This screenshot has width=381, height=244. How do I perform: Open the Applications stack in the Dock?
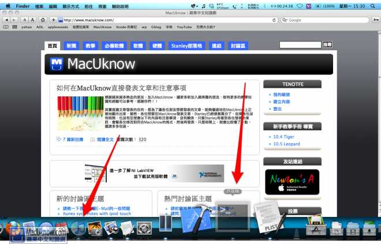tap(315, 226)
